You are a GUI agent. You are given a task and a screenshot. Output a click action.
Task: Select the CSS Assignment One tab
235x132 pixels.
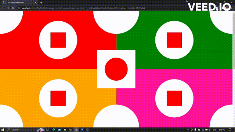tap(19, 3)
